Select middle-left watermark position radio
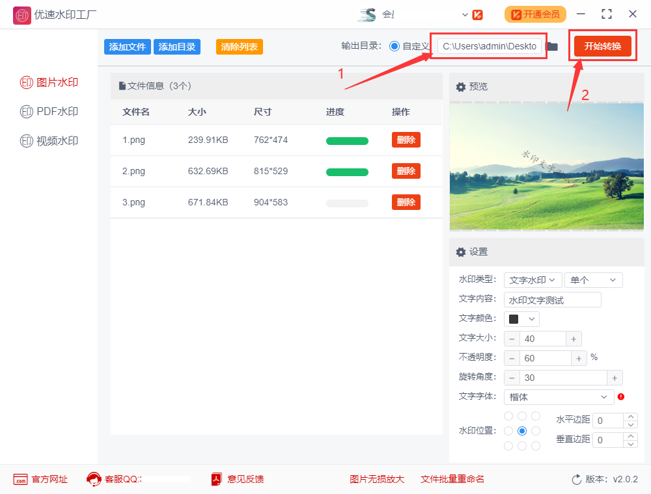Screen dimensions: 651x494 point(508,431)
